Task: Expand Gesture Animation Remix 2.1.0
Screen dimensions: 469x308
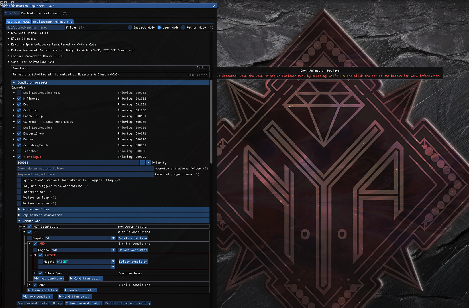Action: tap(9, 56)
